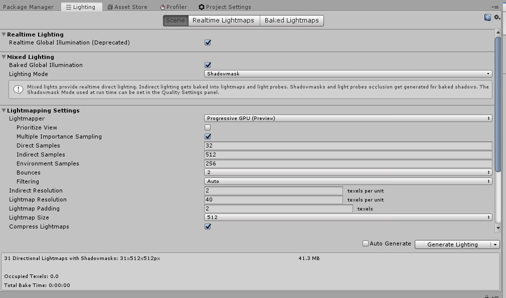Viewport: 506px width, 298px height.
Task: Click the Indirect Resolution field
Action: click(273, 190)
